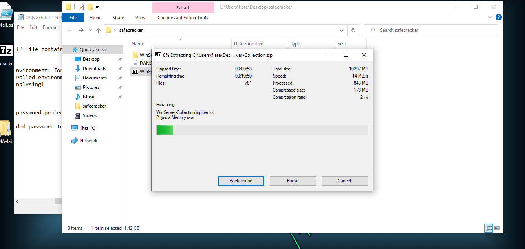Select the 7z archive file in the file list
525x249 pixels.
(142, 71)
